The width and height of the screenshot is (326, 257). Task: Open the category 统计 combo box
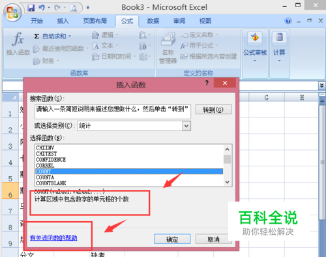coord(134,126)
